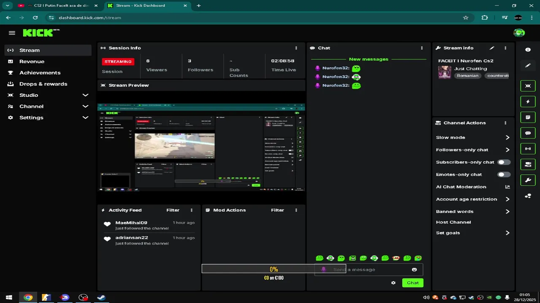The height and width of the screenshot is (303, 540).
Task: Expand the Channel sidebar section
Action: click(48, 106)
